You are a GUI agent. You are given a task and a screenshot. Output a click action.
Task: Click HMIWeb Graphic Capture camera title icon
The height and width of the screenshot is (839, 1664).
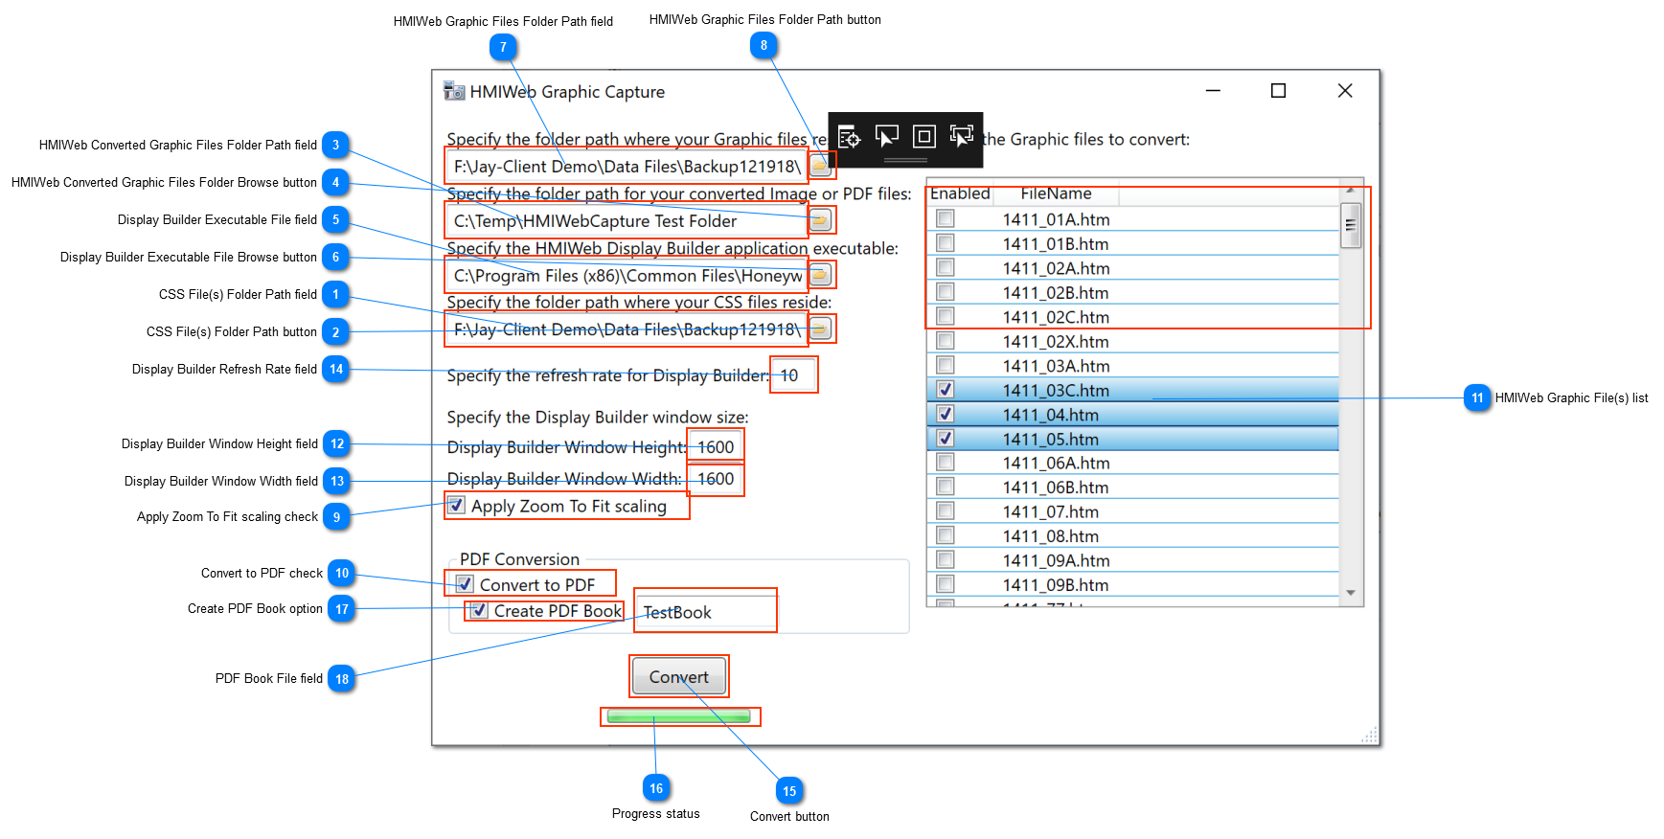[454, 92]
